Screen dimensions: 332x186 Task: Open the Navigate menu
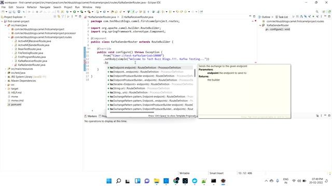pyautogui.click(x=45, y=7)
